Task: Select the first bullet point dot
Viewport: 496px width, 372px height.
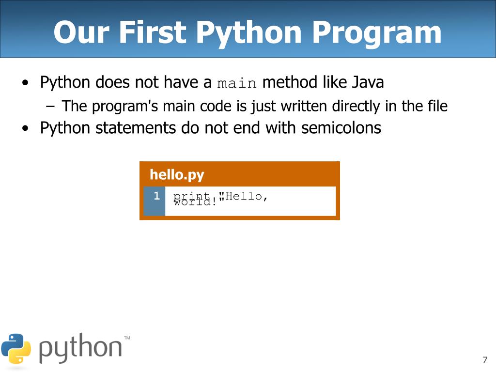Action: coord(25,83)
